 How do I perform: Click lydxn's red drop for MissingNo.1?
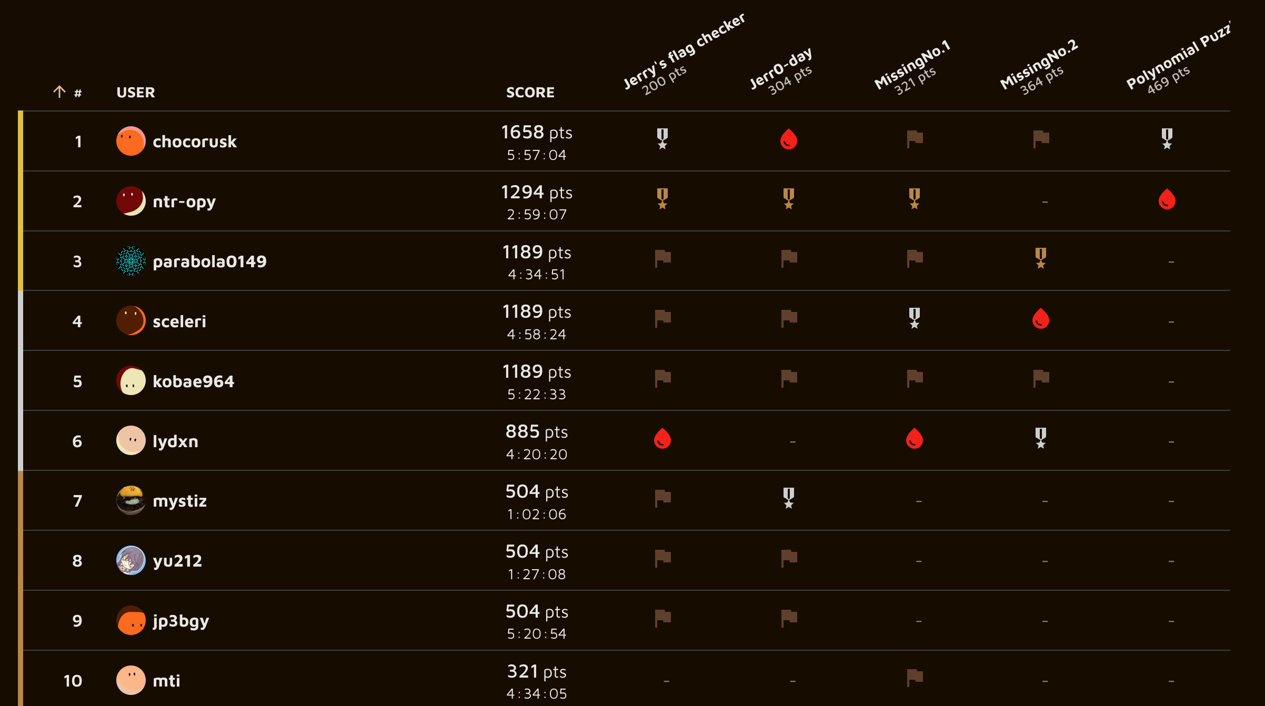pyautogui.click(x=915, y=439)
